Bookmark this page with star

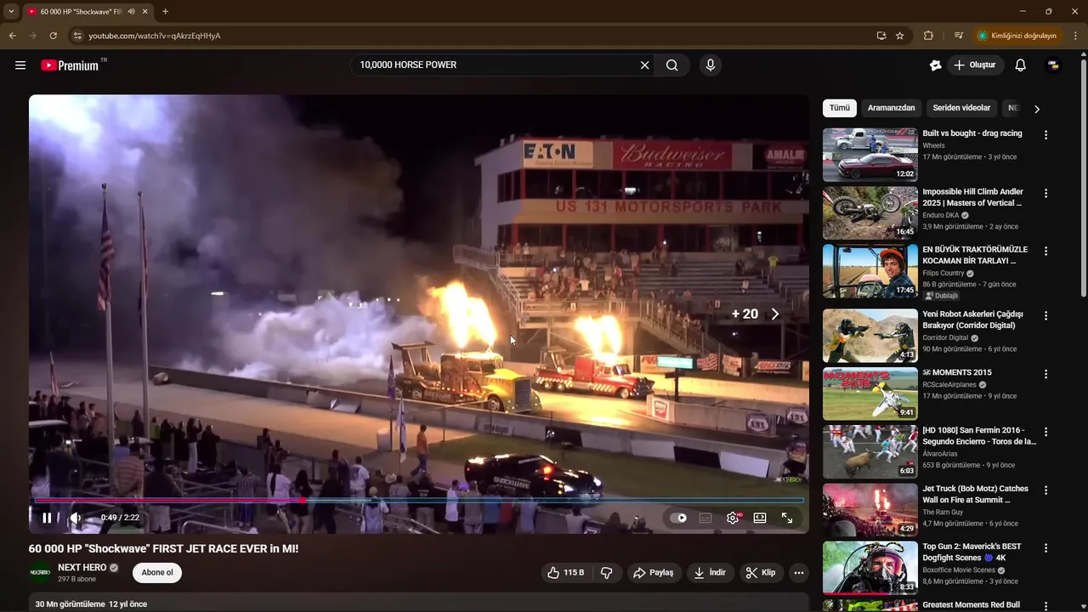pyautogui.click(x=900, y=36)
